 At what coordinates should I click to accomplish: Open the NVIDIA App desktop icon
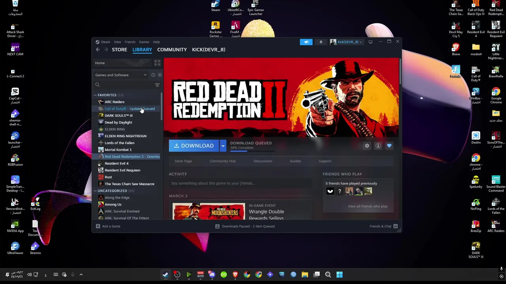tap(15, 226)
